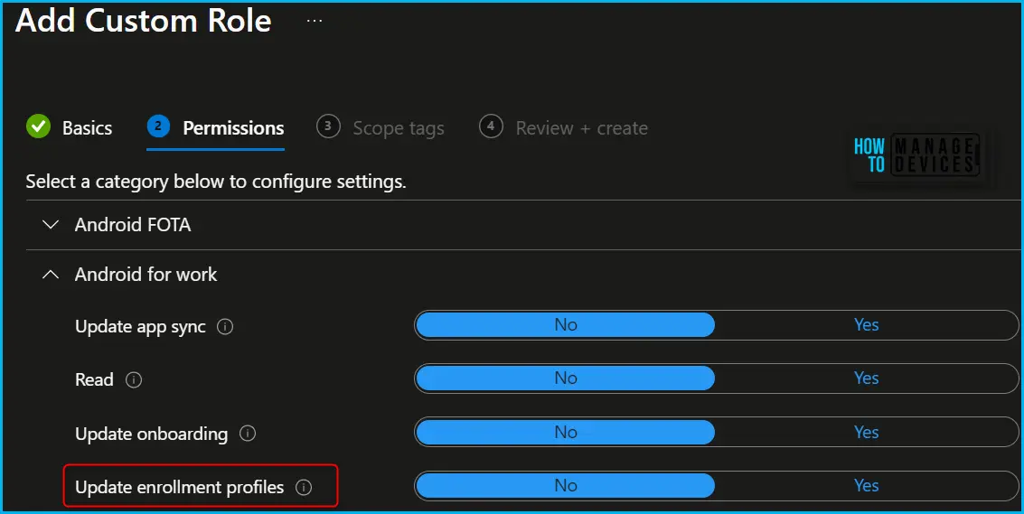Open the Scope tags tab
1024x514 pixels.
(399, 128)
